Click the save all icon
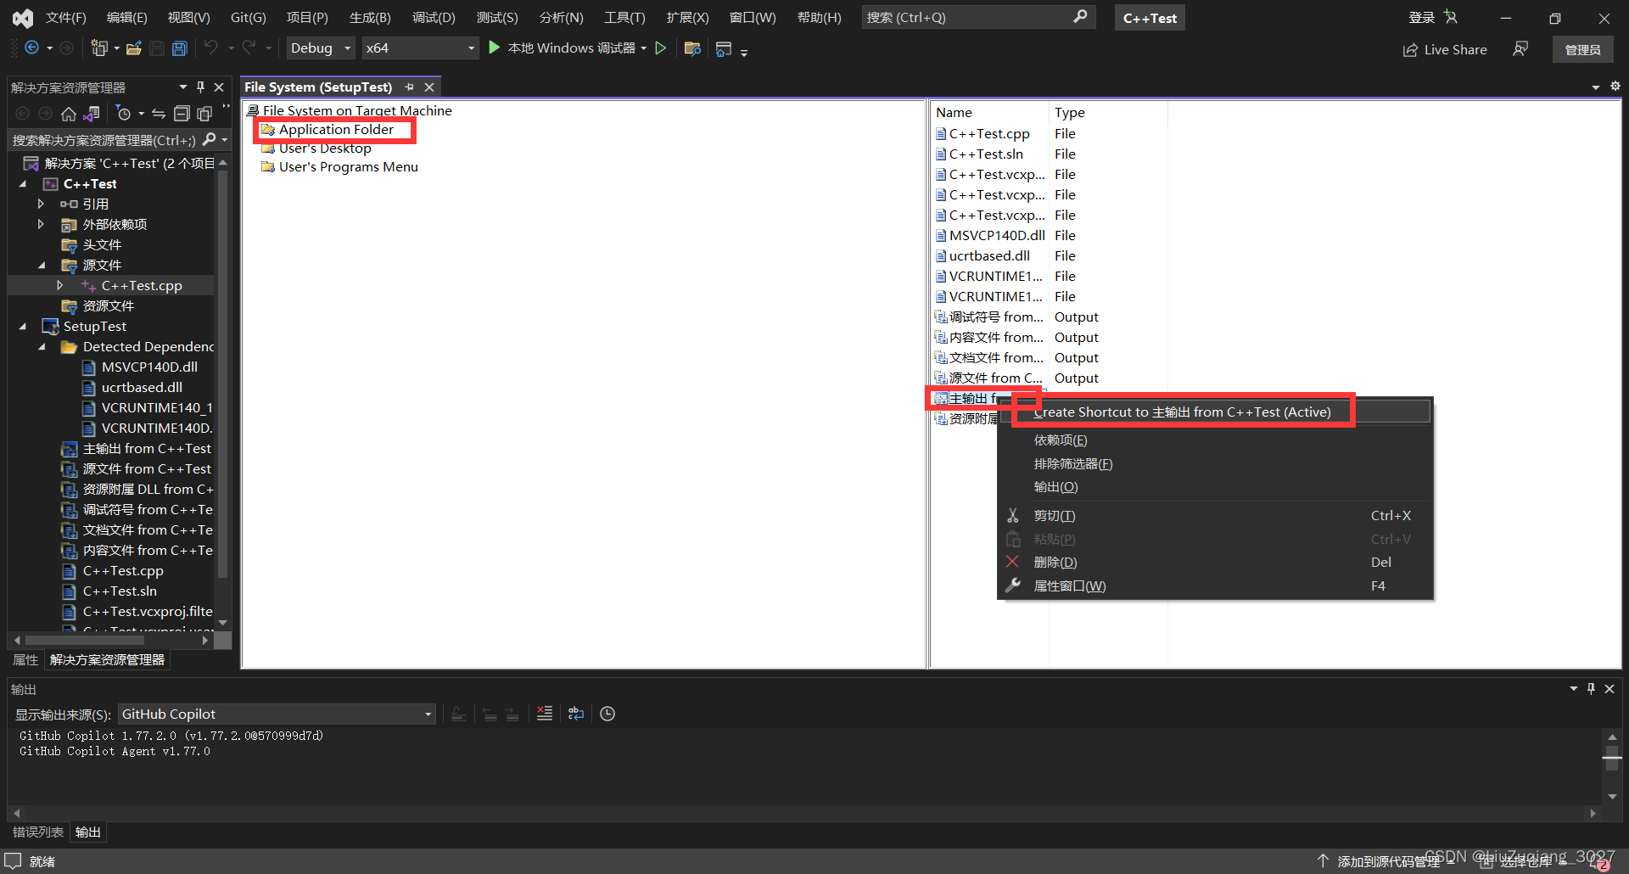 tap(179, 48)
